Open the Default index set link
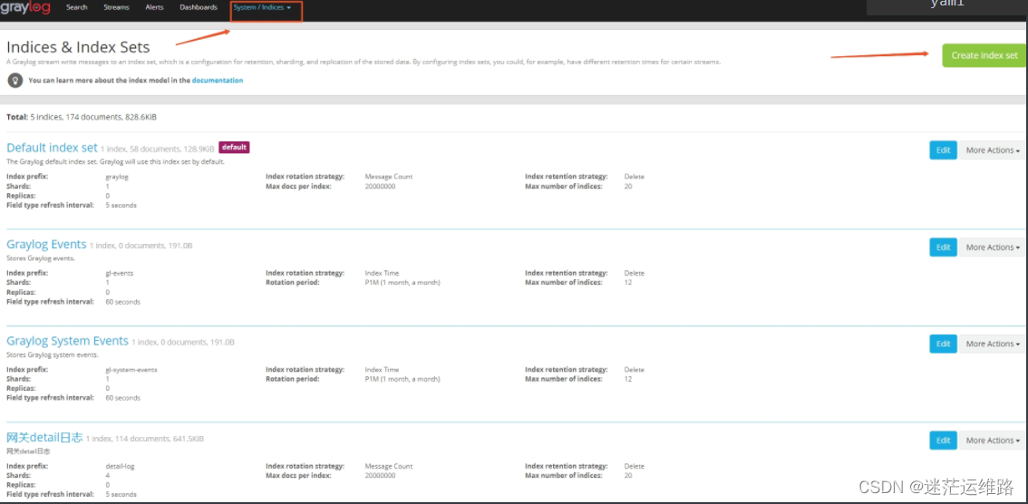This screenshot has width=1028, height=504. coord(52,148)
